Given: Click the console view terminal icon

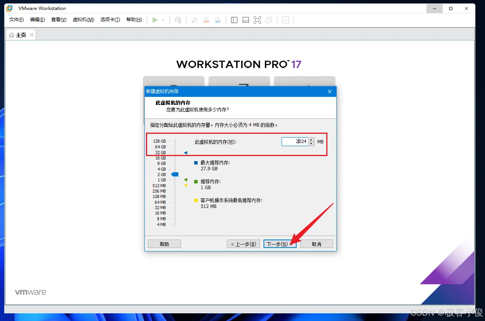Looking at the screenshot, I should [x=285, y=20].
